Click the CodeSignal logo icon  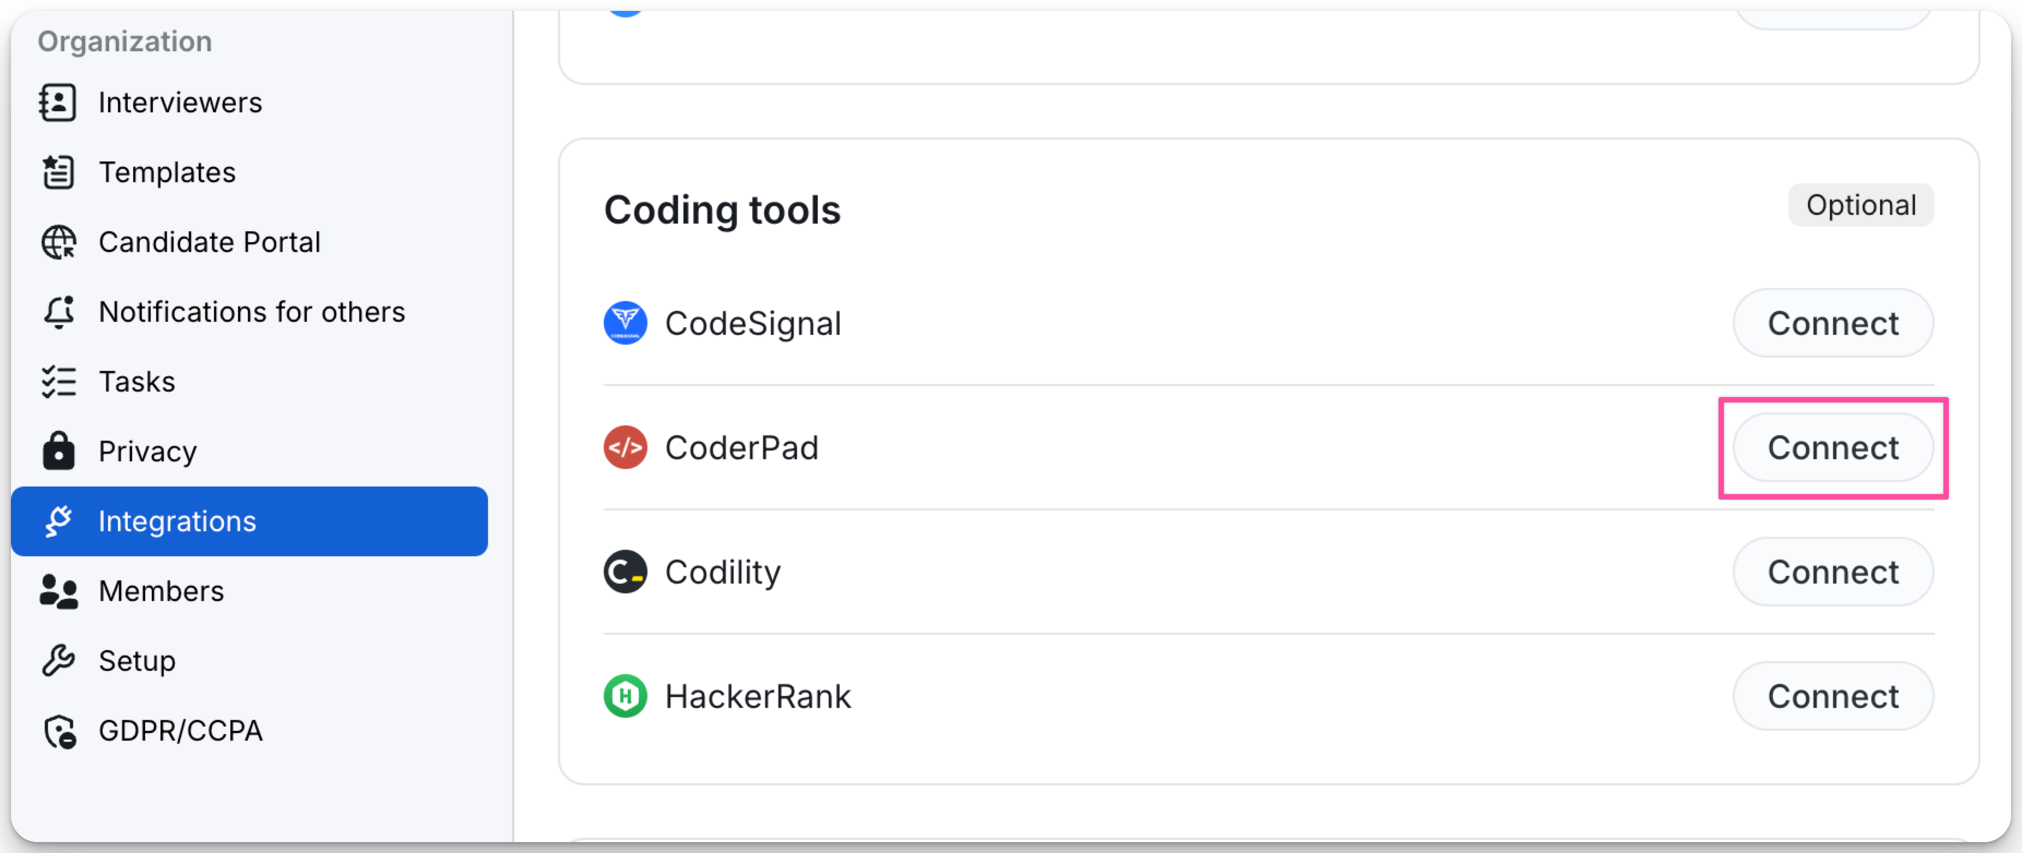click(625, 323)
